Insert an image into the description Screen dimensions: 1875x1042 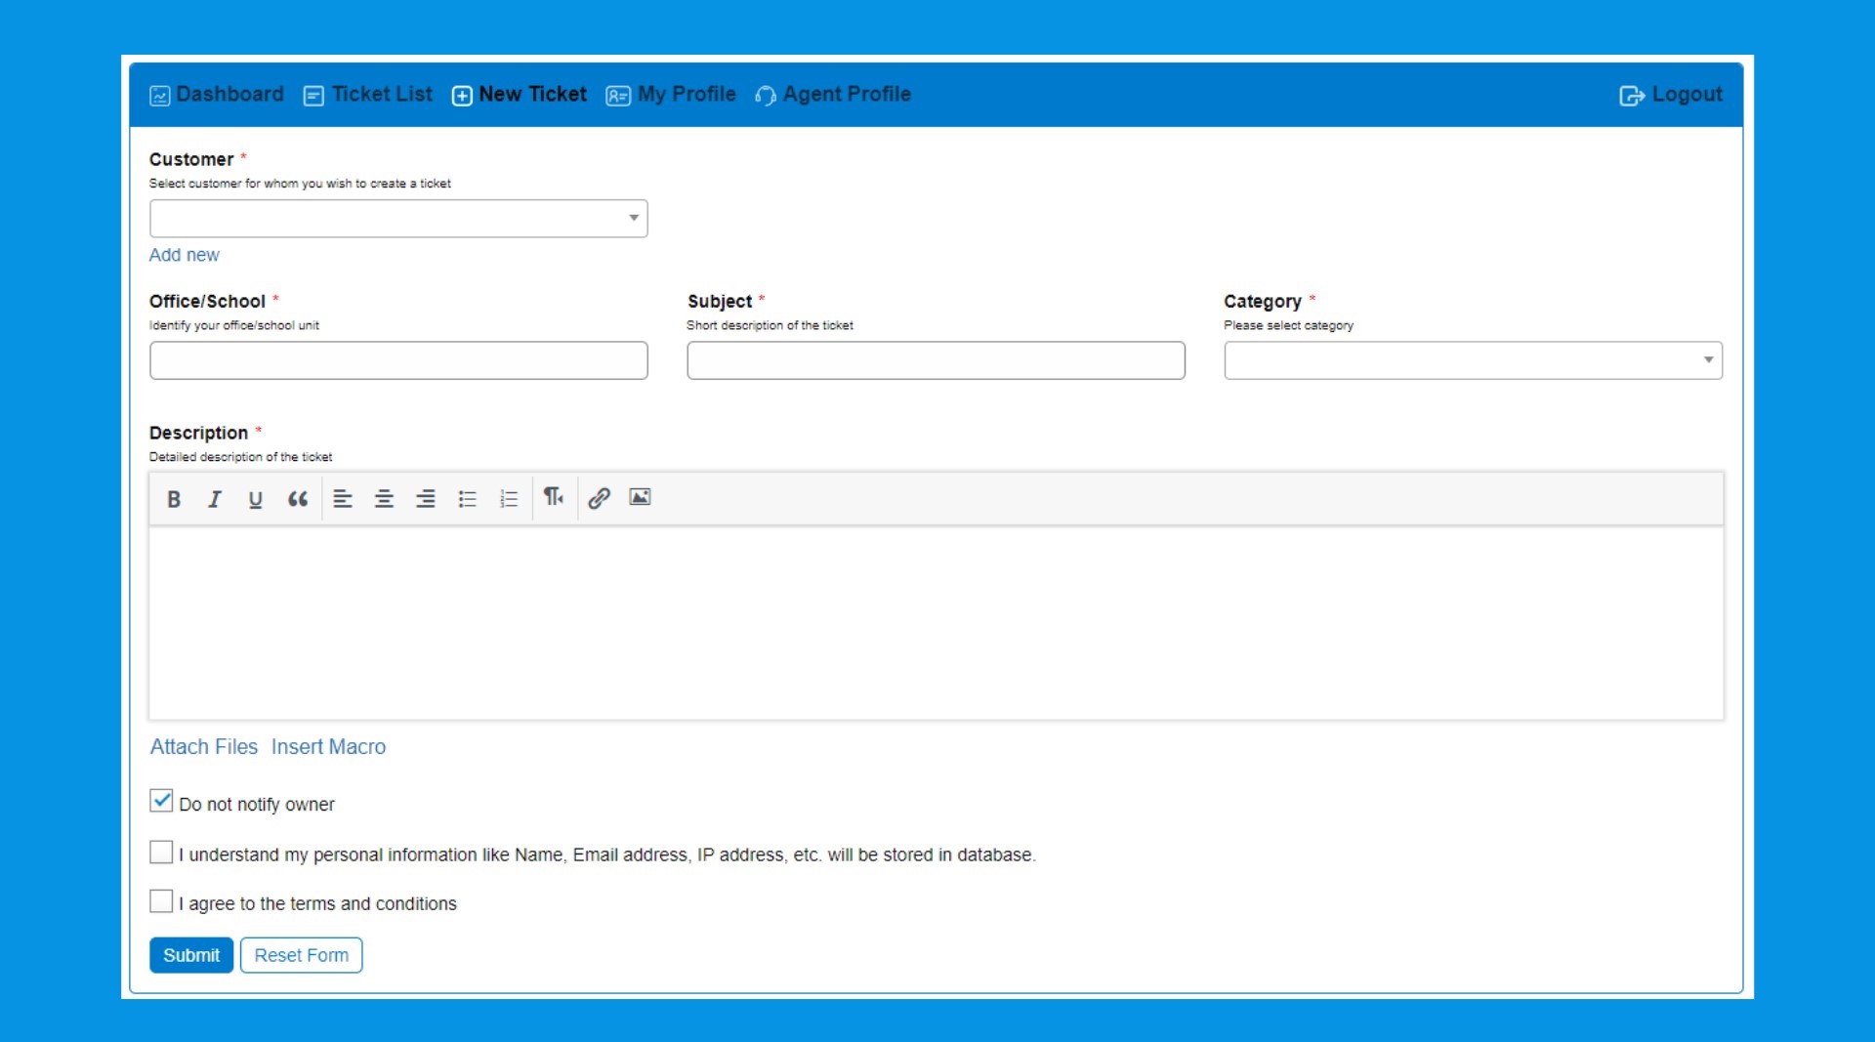pyautogui.click(x=640, y=497)
